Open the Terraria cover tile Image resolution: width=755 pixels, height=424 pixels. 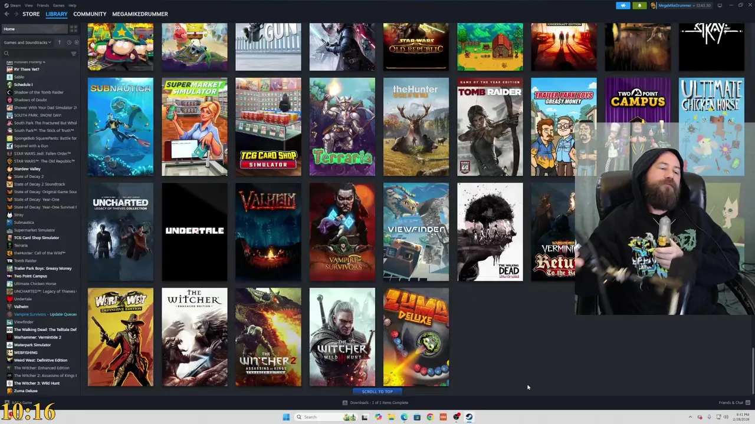click(x=342, y=127)
